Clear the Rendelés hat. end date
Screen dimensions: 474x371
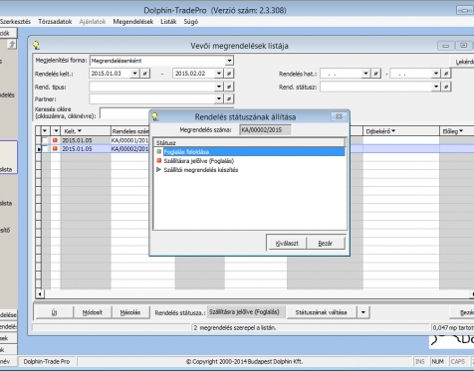click(x=446, y=74)
